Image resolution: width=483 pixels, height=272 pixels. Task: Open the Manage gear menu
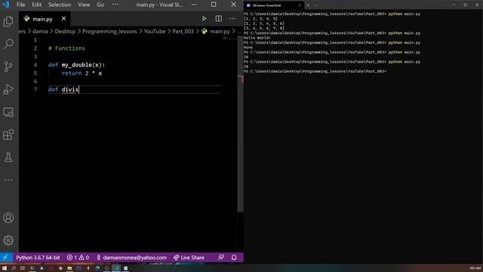click(x=8, y=240)
